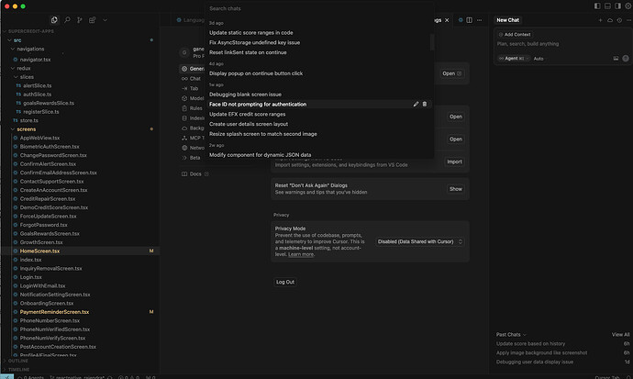
Task: Click the Log Out button
Action: click(285, 282)
